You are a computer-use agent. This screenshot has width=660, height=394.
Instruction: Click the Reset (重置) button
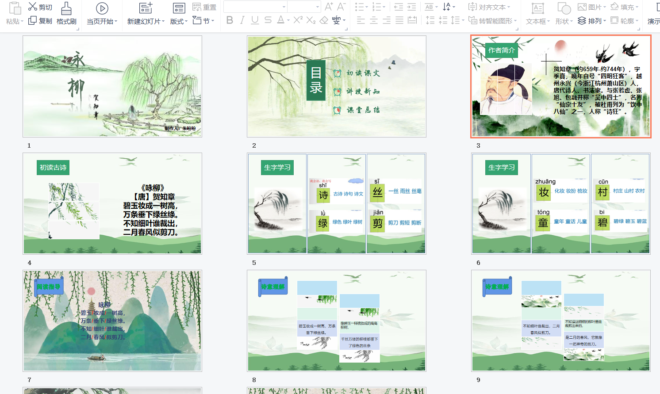point(204,7)
